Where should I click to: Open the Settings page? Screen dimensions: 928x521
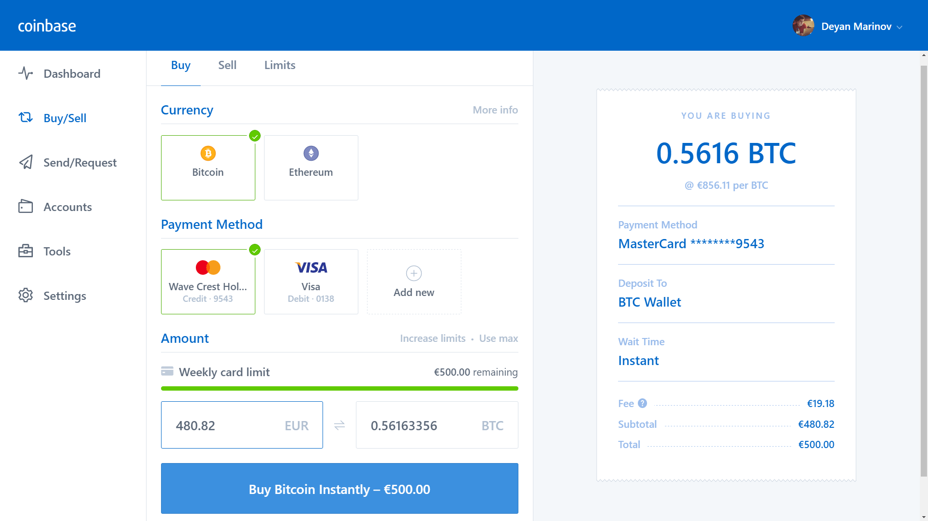(65, 296)
